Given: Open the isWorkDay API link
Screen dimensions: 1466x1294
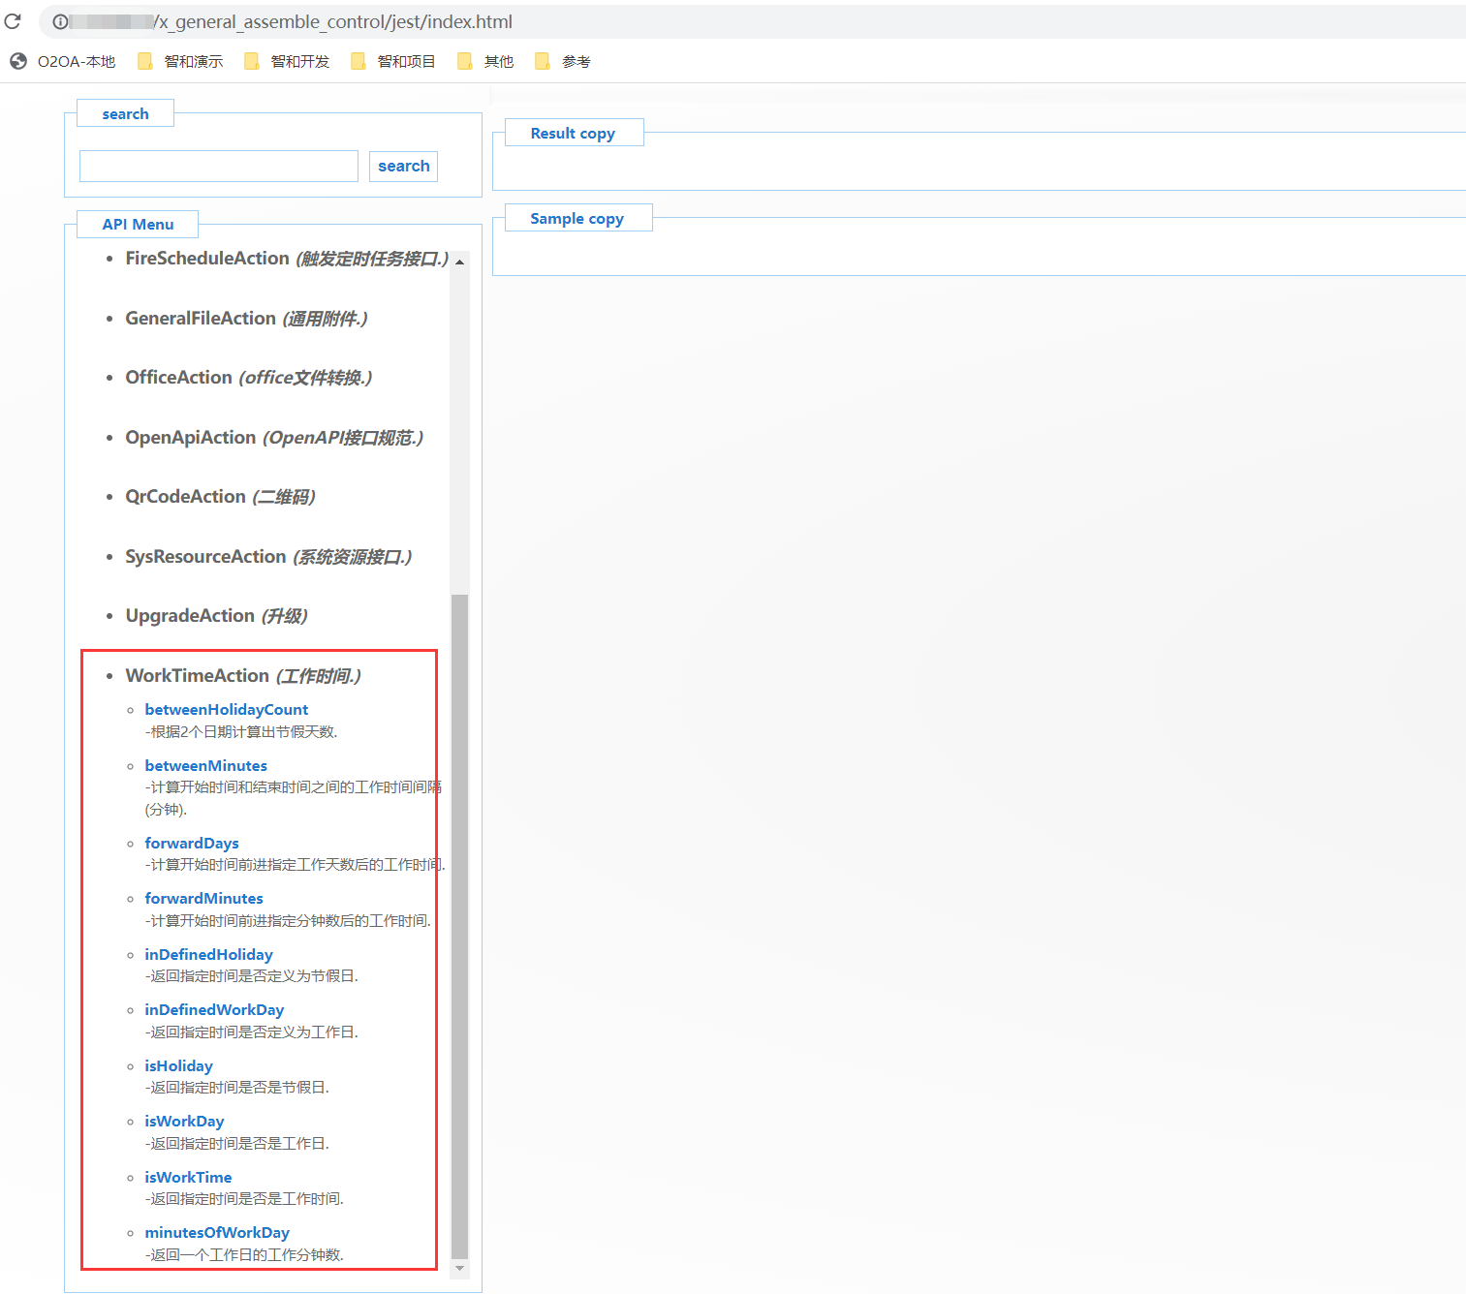Looking at the screenshot, I should point(185,1122).
